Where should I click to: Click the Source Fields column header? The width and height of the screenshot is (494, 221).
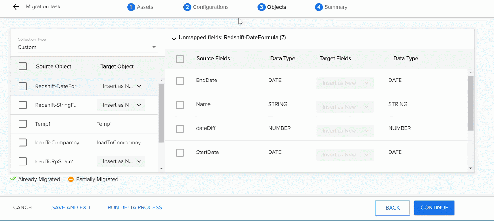213,58
